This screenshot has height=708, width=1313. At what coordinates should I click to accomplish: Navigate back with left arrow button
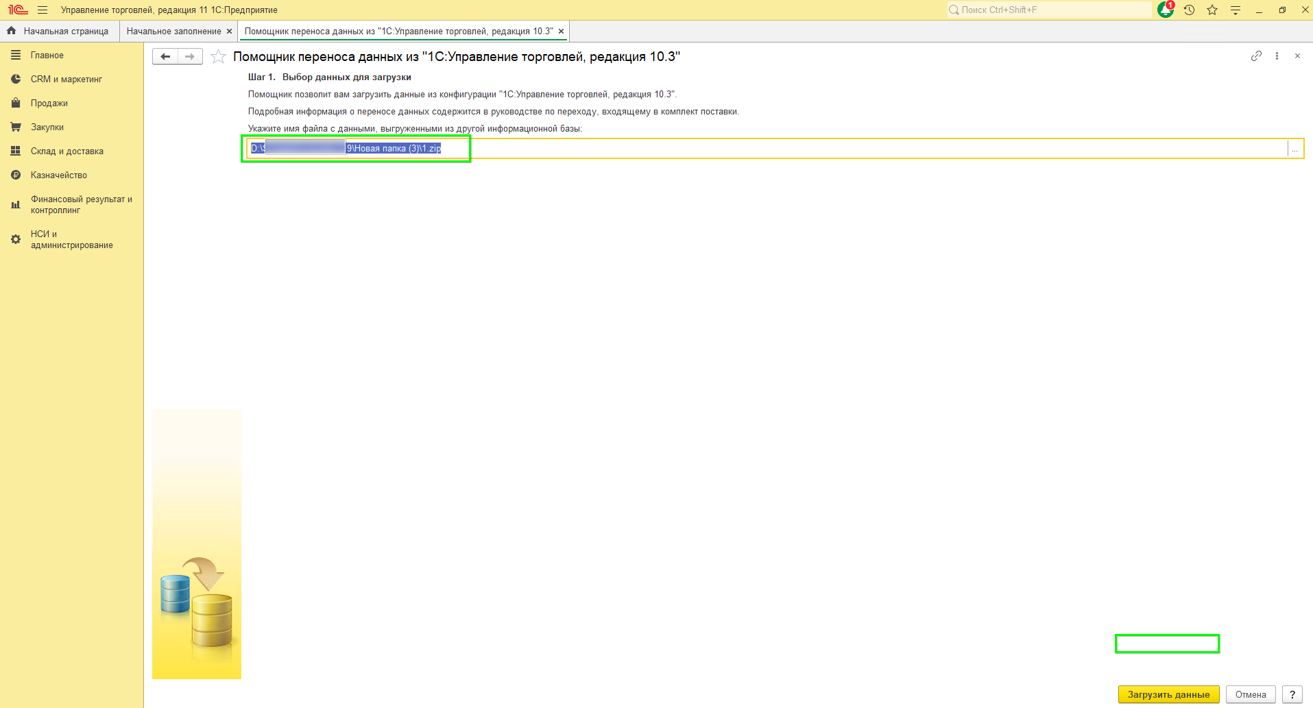(x=165, y=56)
